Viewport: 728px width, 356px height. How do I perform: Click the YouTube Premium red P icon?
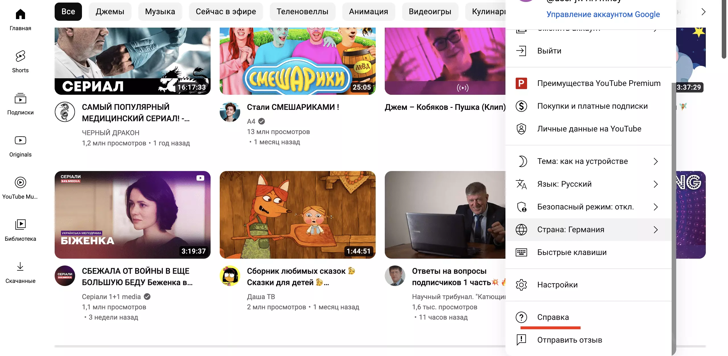pyautogui.click(x=521, y=83)
